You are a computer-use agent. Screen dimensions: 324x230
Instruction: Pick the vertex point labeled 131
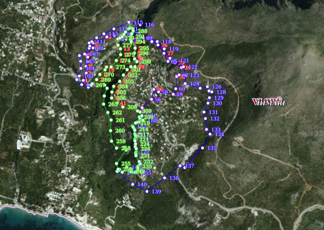pyautogui.click(x=204, y=112)
